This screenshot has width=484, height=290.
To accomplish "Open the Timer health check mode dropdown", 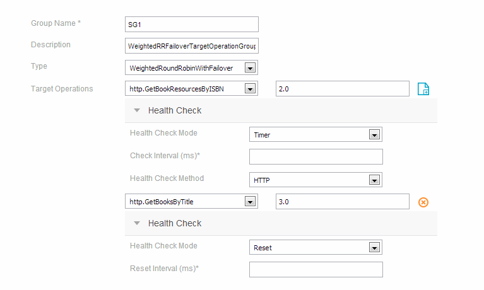I will tap(374, 135).
